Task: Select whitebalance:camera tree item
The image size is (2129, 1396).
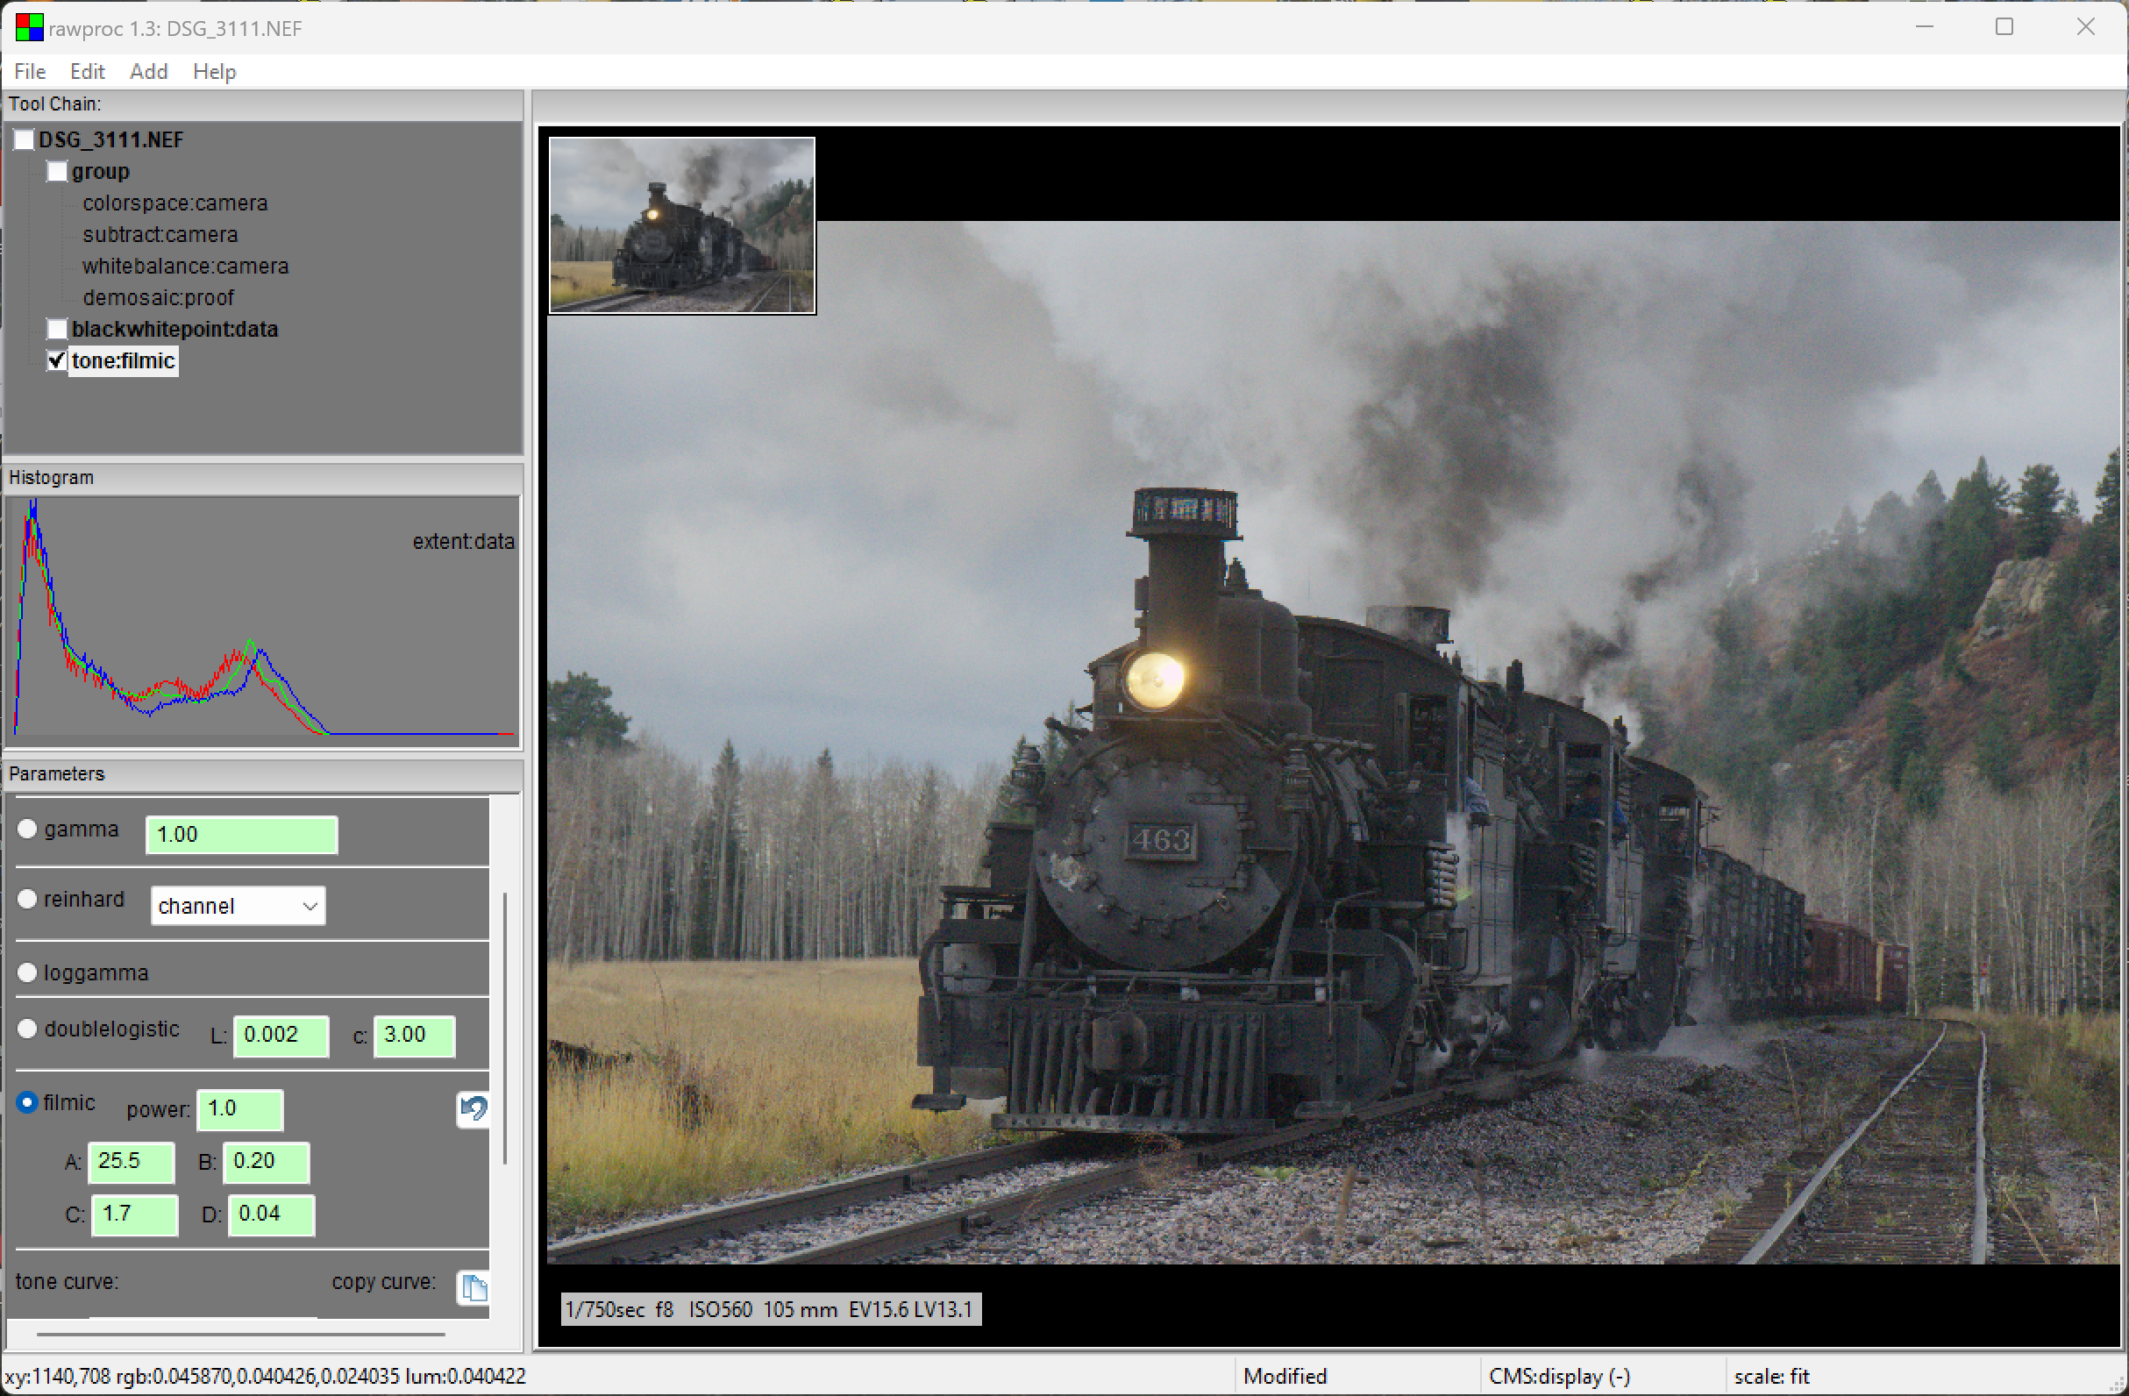Action: 185,266
